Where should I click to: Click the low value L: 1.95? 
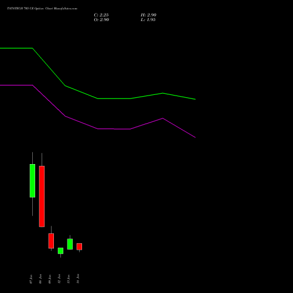point(148,20)
